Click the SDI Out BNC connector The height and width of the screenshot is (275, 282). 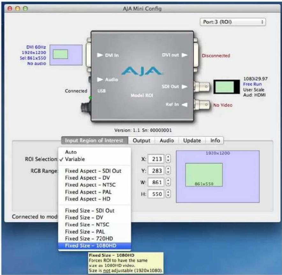(x=202, y=87)
